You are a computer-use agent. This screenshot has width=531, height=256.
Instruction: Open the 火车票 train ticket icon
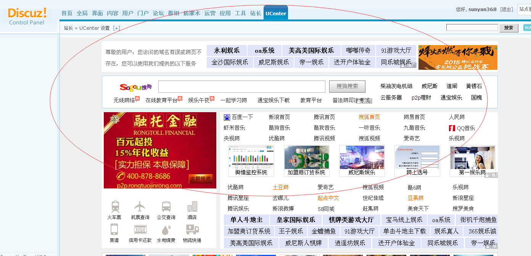[114, 207]
